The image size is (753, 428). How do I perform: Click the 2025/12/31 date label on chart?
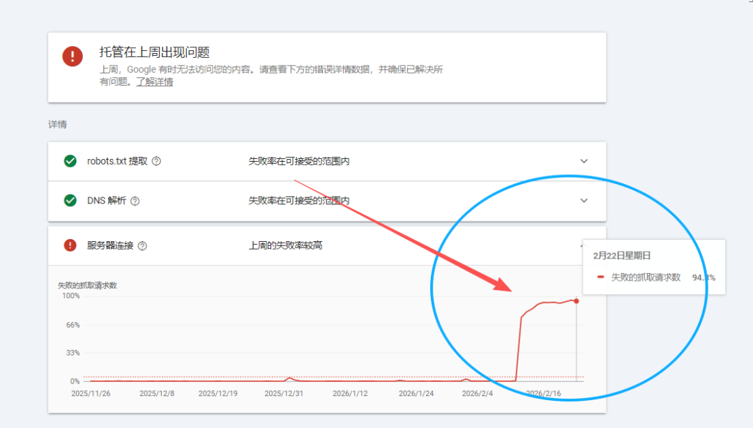[x=284, y=393]
